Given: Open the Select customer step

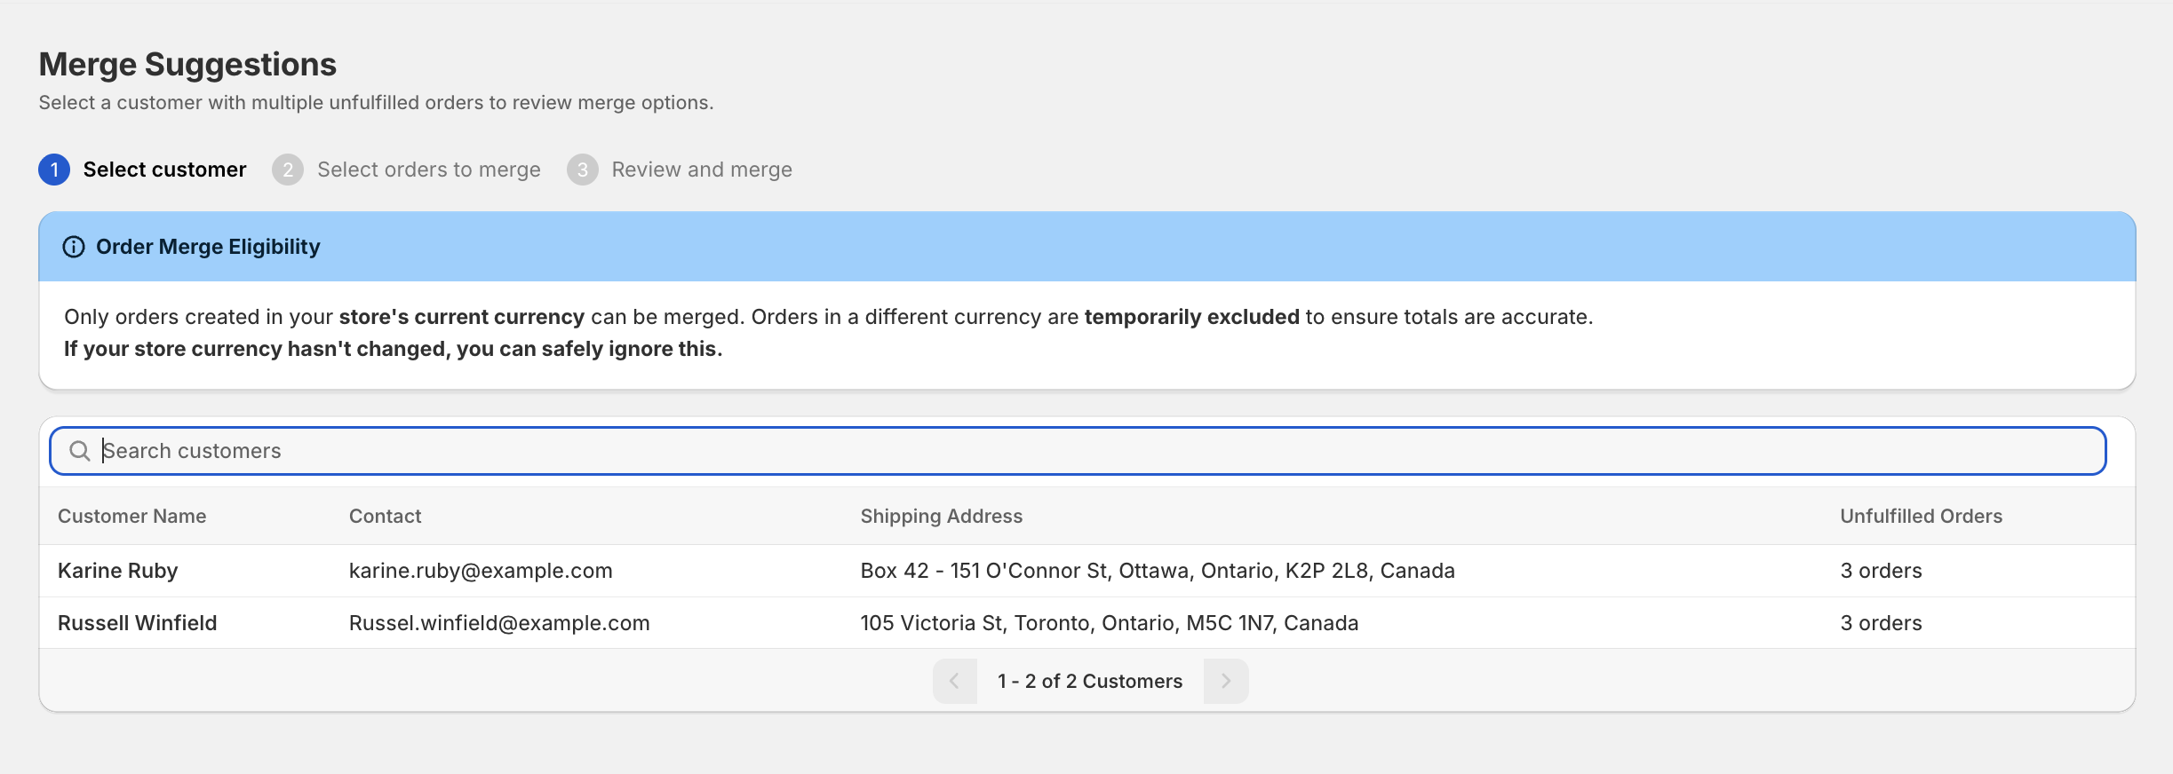Looking at the screenshot, I should click(x=164, y=170).
